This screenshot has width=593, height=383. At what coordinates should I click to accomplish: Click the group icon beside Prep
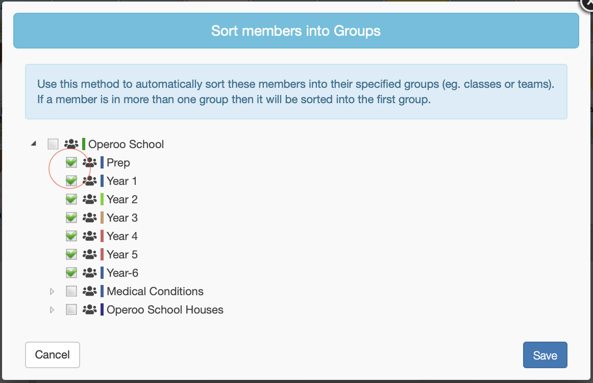[90, 163]
